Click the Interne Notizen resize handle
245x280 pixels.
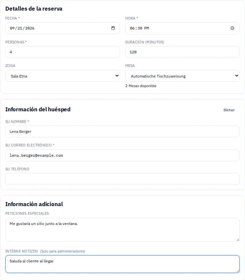coord(238,271)
